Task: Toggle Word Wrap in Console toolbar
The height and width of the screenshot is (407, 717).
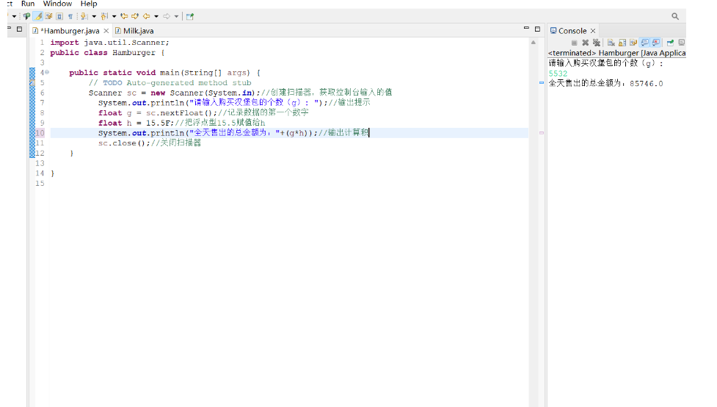Action: pos(633,43)
